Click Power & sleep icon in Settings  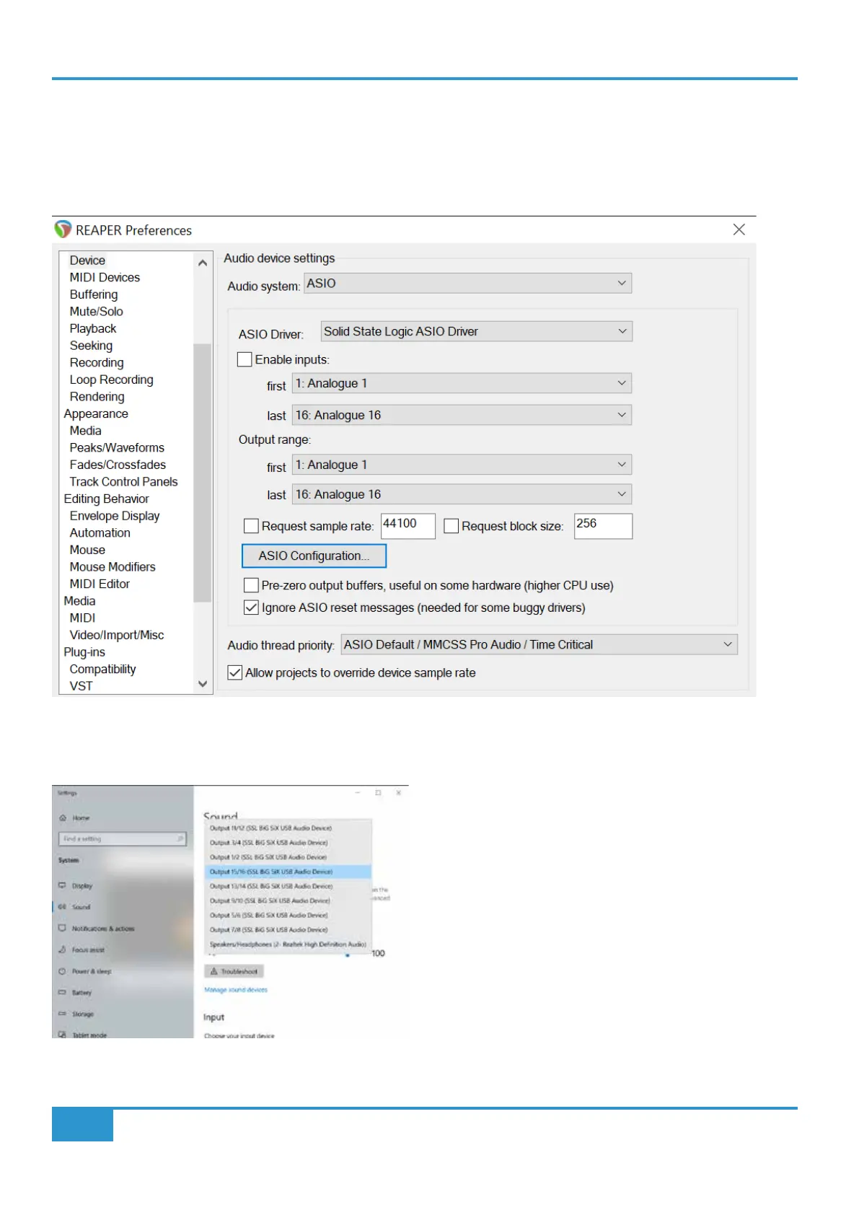pos(62,971)
